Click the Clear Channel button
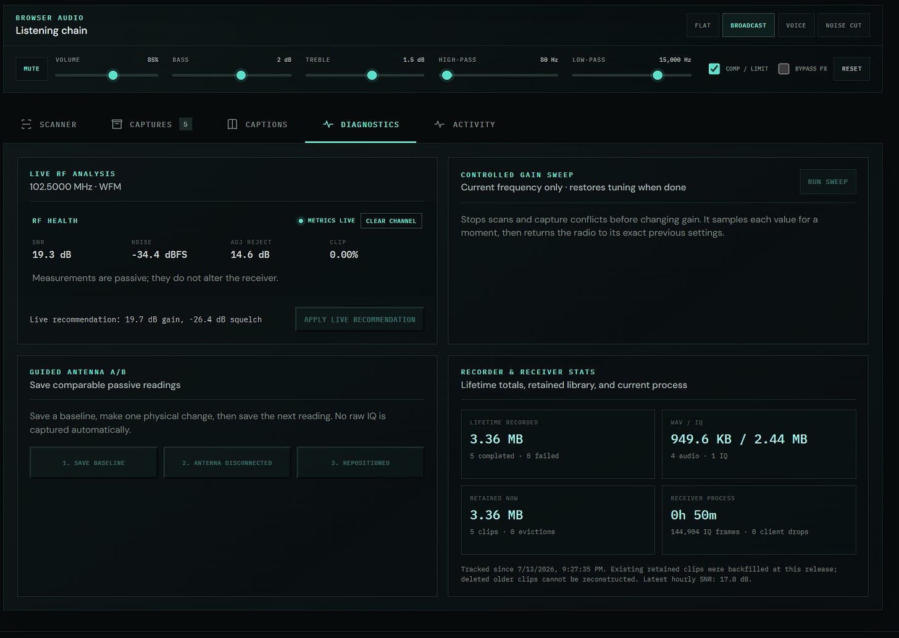The height and width of the screenshot is (638, 899). click(x=391, y=220)
